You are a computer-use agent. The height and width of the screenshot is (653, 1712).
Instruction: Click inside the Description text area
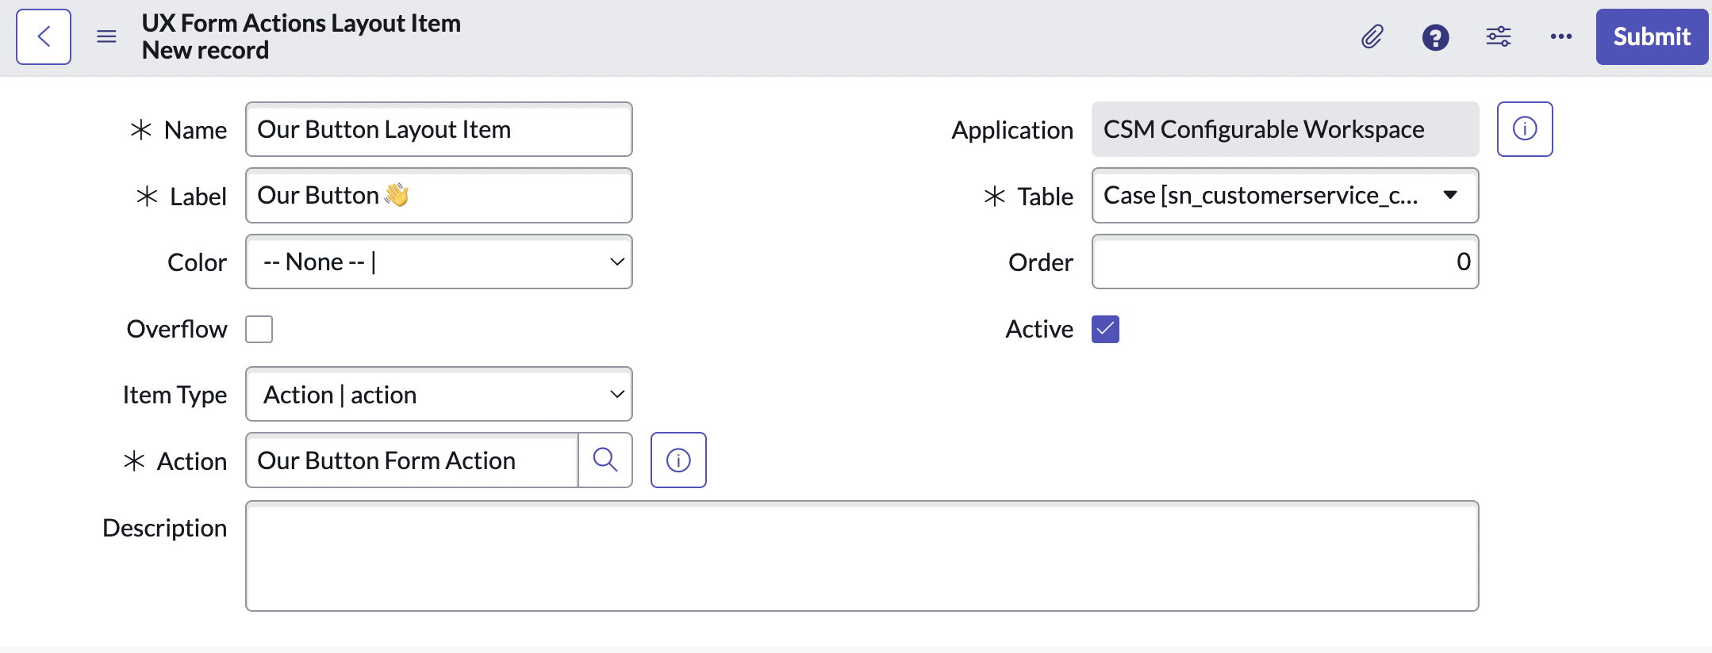[x=862, y=556]
